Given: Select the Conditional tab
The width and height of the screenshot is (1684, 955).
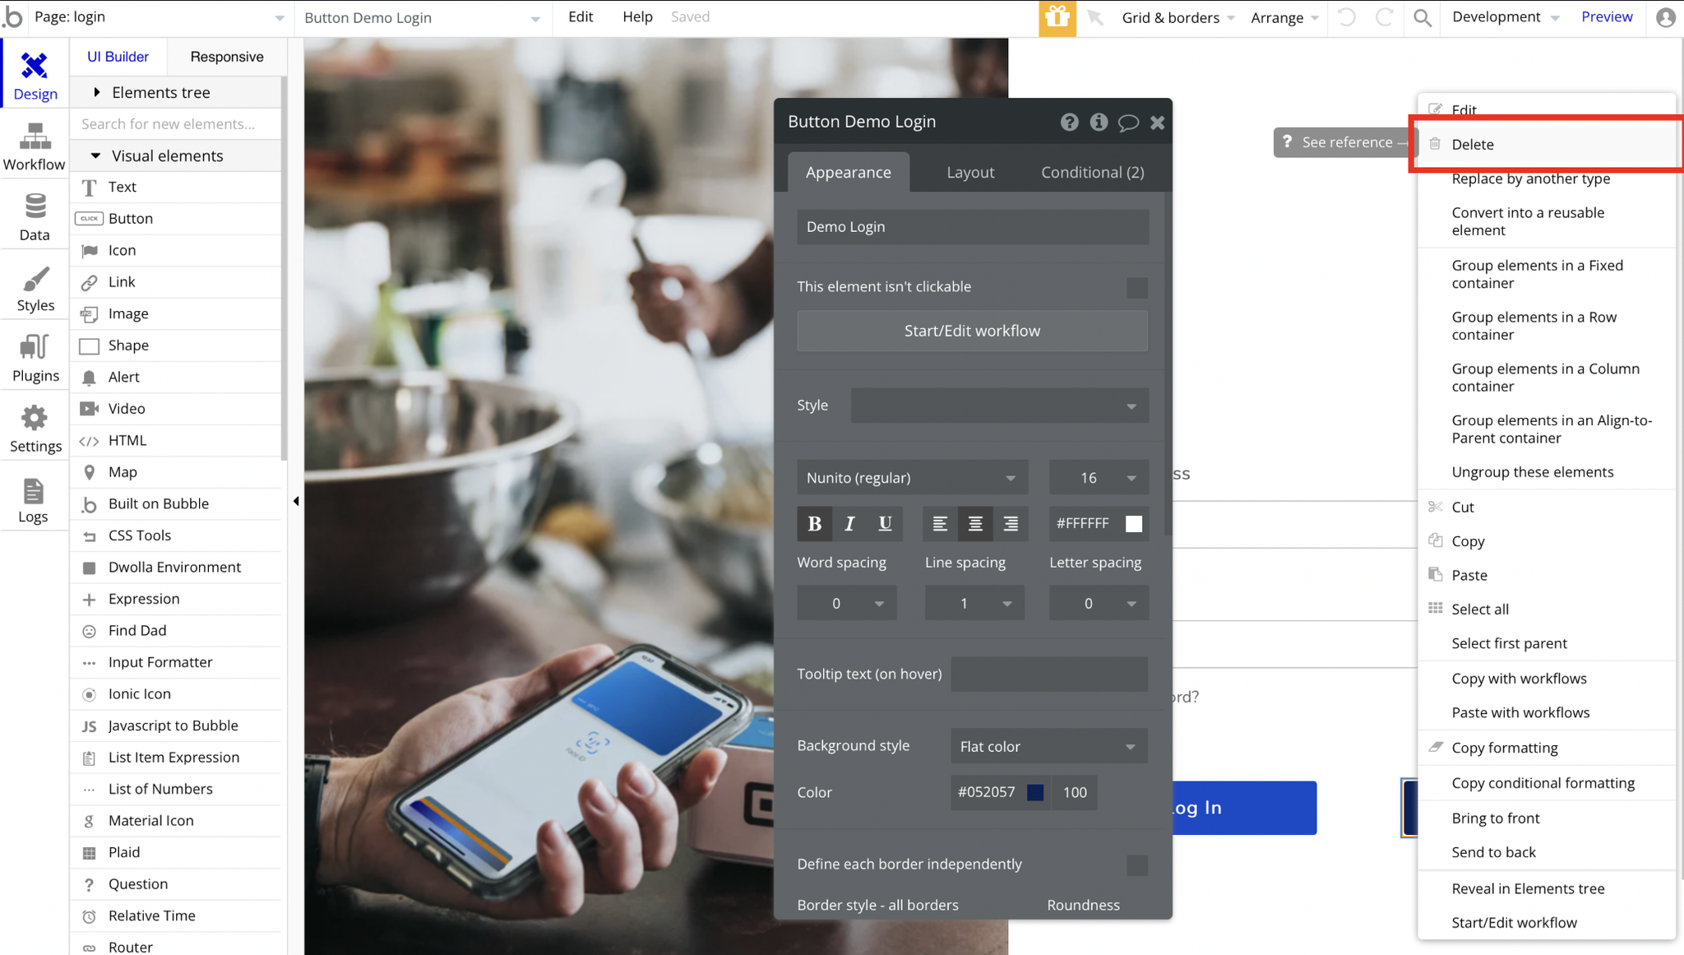Looking at the screenshot, I should click(x=1092, y=171).
